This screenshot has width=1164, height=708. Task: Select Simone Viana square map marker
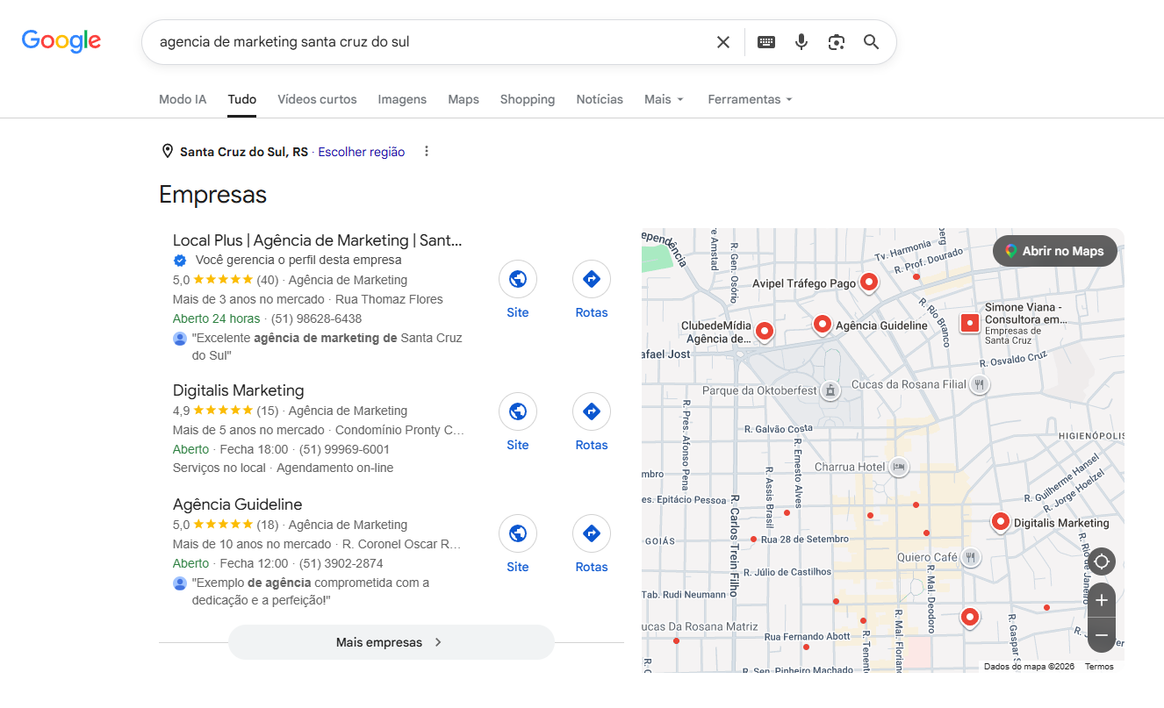(970, 323)
